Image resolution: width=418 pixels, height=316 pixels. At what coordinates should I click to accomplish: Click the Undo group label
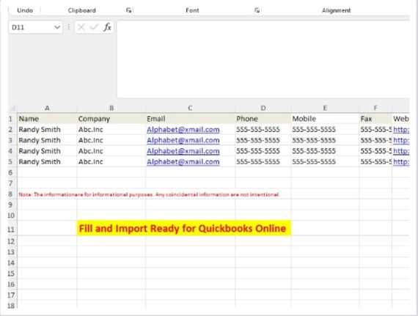(25, 10)
